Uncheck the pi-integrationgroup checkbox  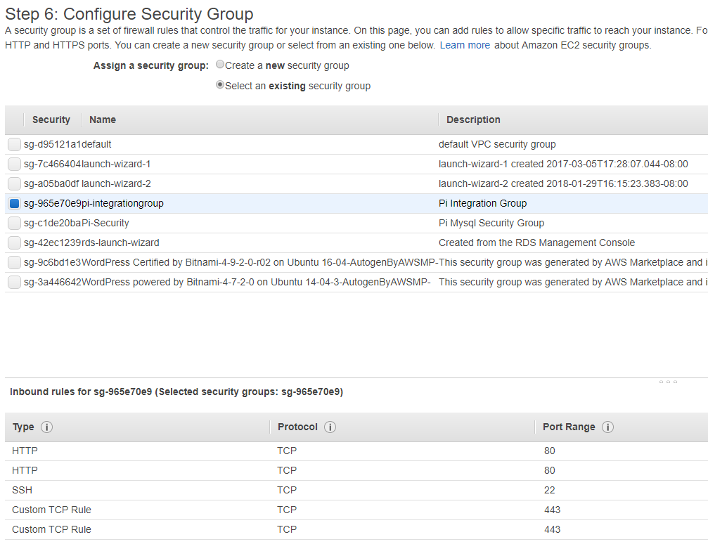(x=15, y=203)
